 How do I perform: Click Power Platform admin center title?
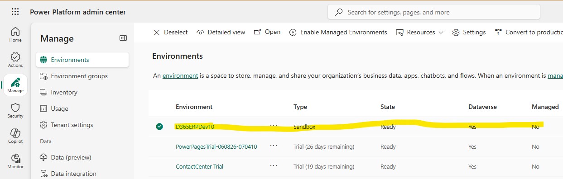(x=78, y=12)
